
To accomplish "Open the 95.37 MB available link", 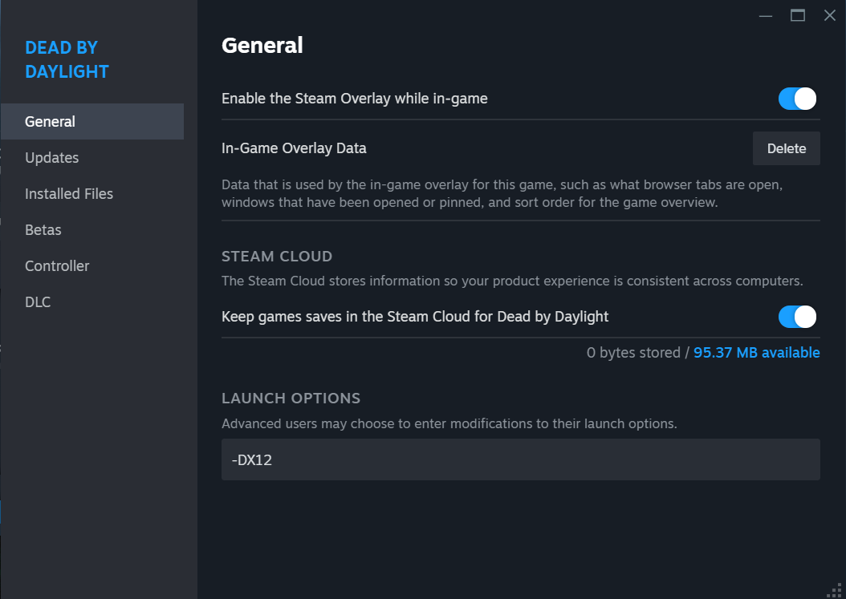I will pyautogui.click(x=756, y=353).
